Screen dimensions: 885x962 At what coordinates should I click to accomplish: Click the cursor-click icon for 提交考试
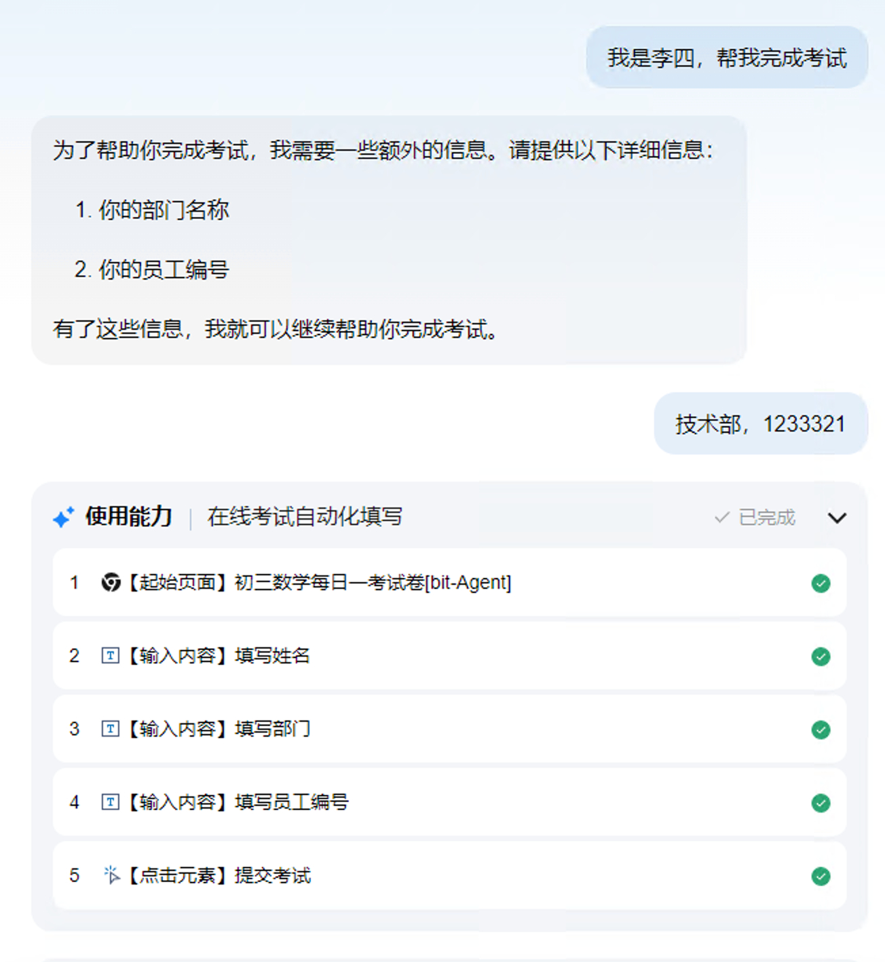111,875
